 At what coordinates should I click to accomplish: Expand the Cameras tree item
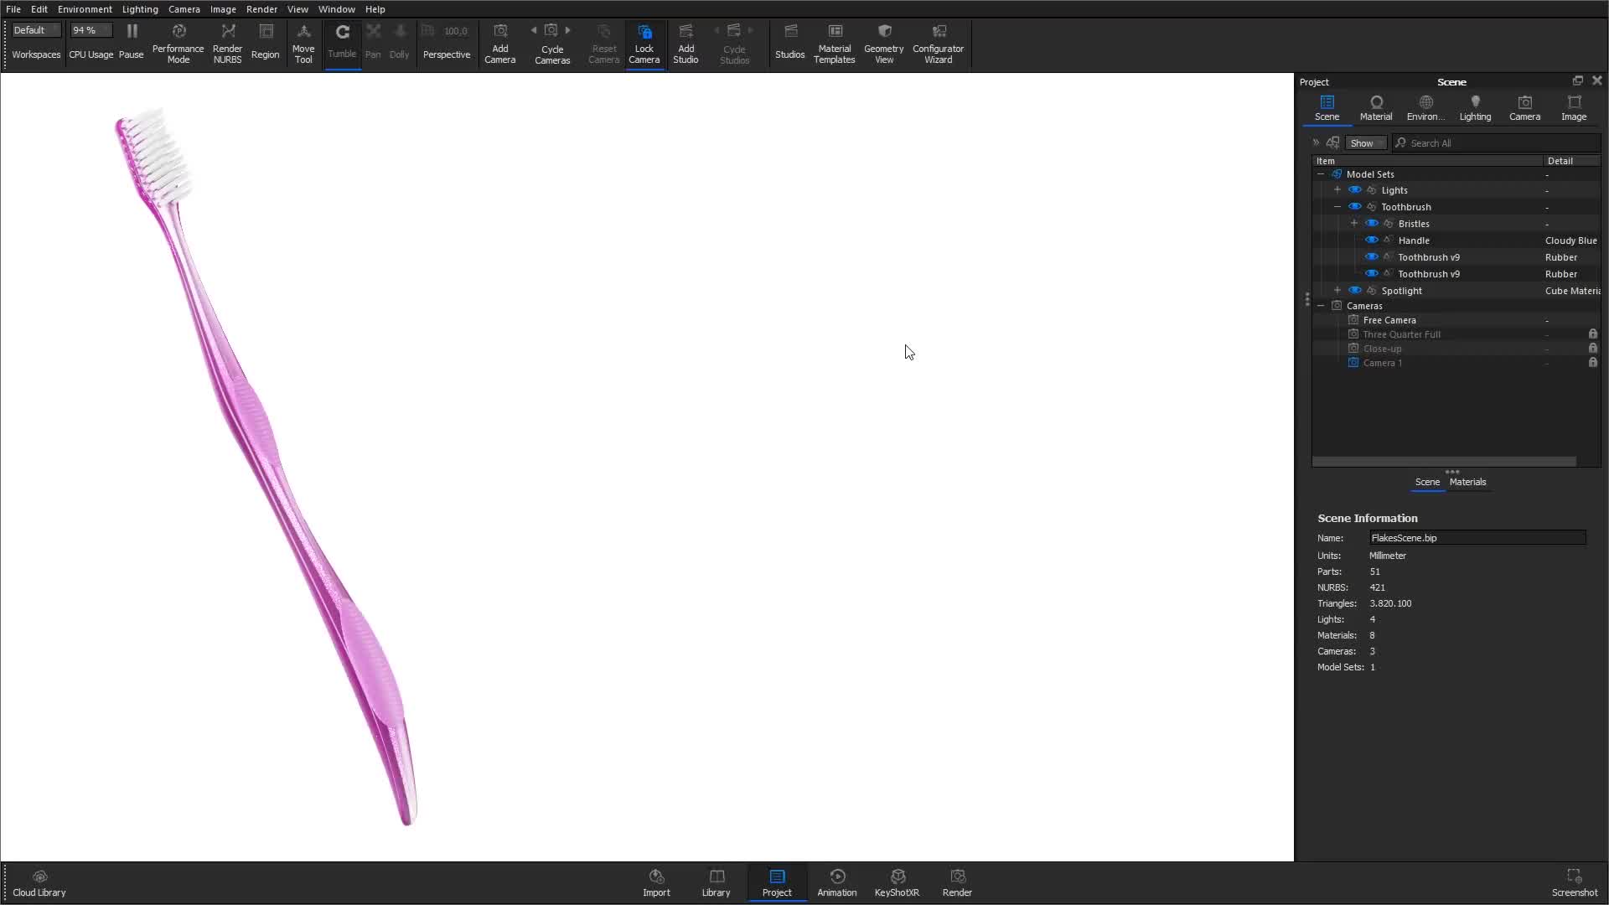(x=1322, y=305)
